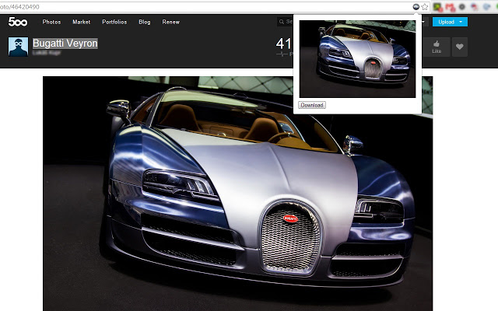Click the green extension icon in toolbar
Image resolution: width=498 pixels, height=311 pixels.
pos(438,7)
